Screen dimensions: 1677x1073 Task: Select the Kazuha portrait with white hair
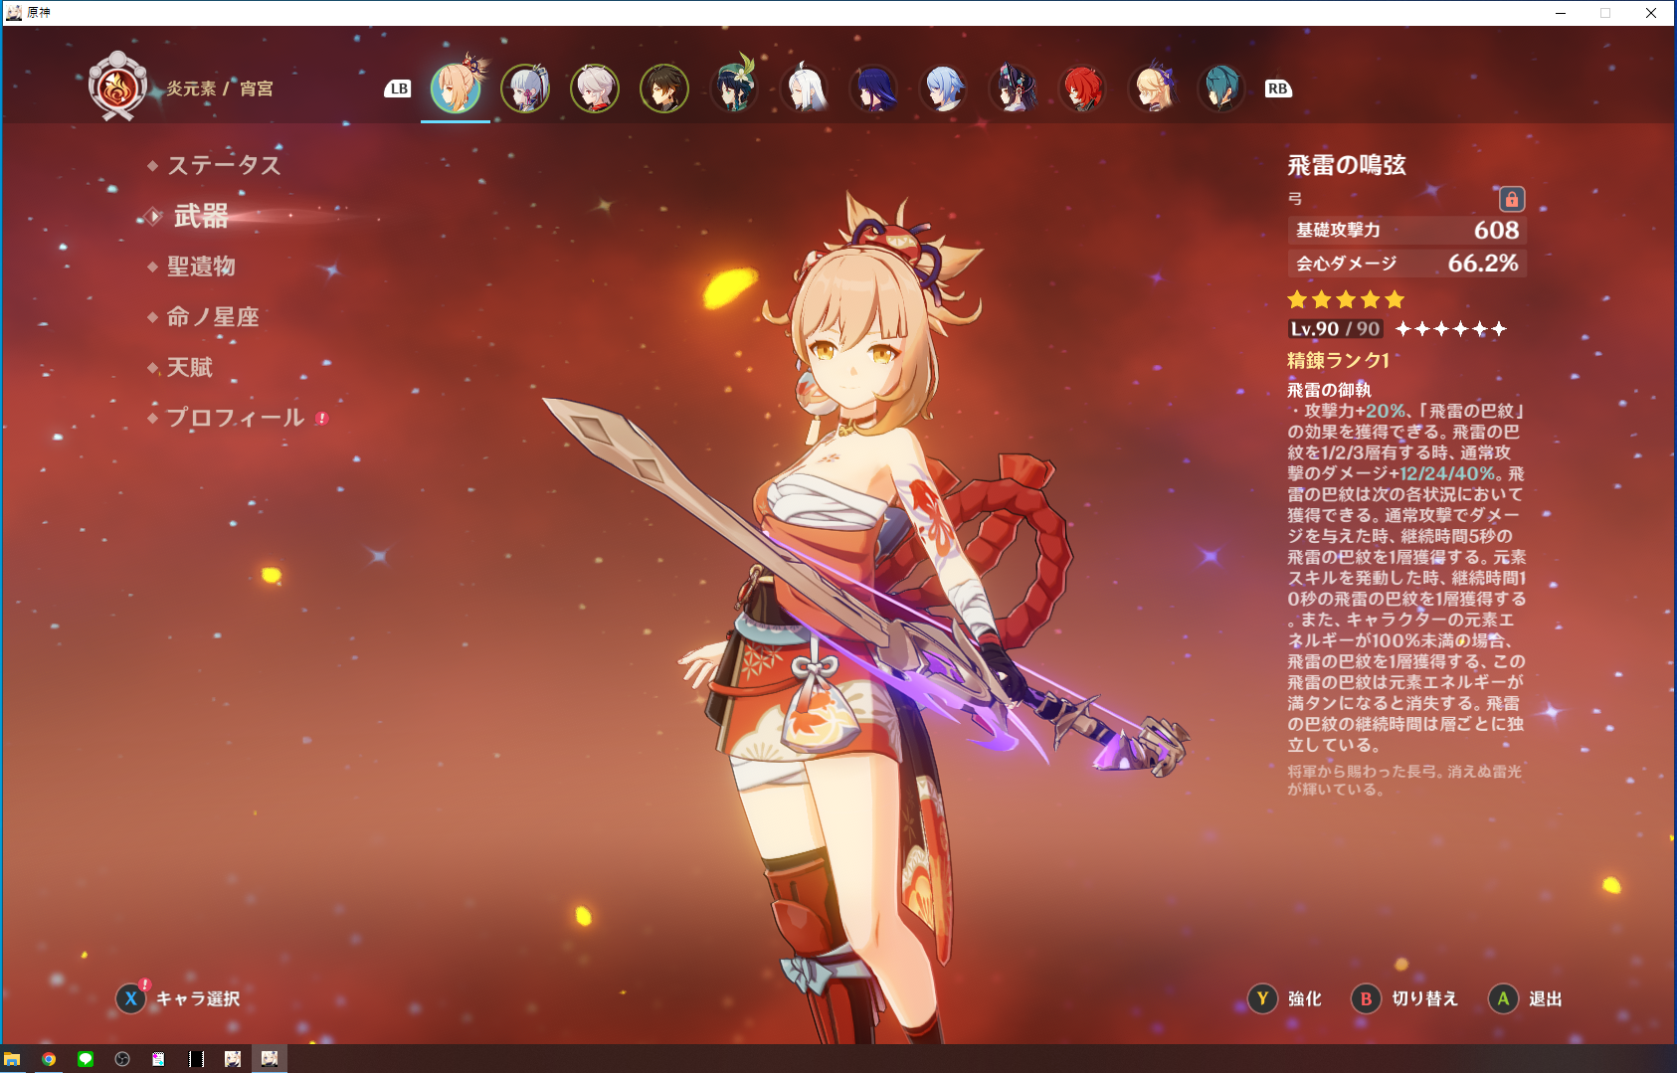point(595,89)
